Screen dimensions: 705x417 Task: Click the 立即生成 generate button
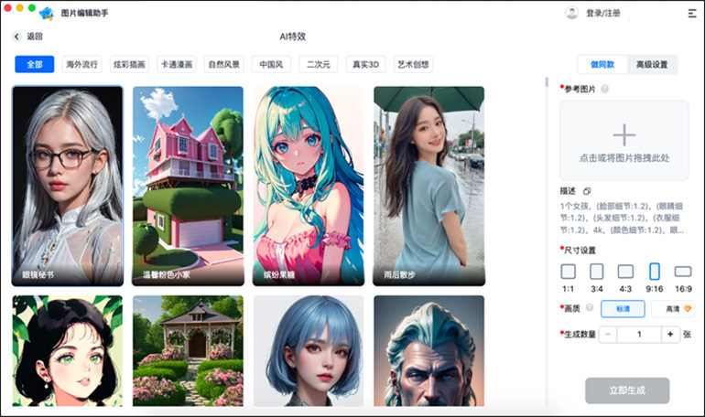tap(627, 390)
